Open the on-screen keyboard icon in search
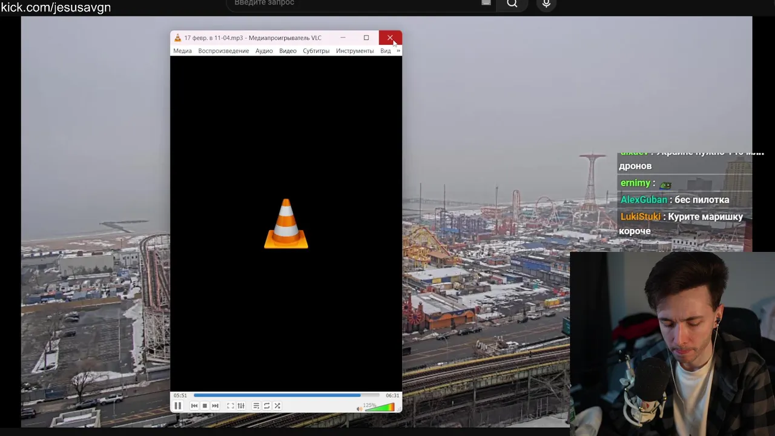The image size is (775, 436). 486,3
